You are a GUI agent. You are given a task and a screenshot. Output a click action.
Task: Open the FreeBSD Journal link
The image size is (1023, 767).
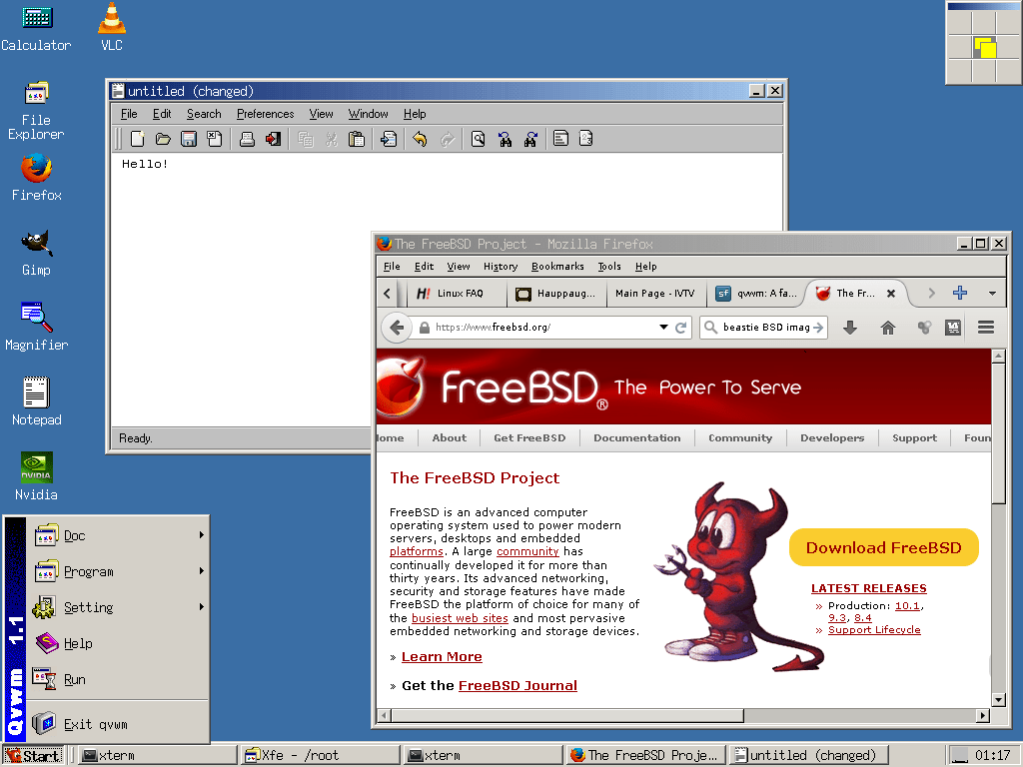tap(517, 685)
